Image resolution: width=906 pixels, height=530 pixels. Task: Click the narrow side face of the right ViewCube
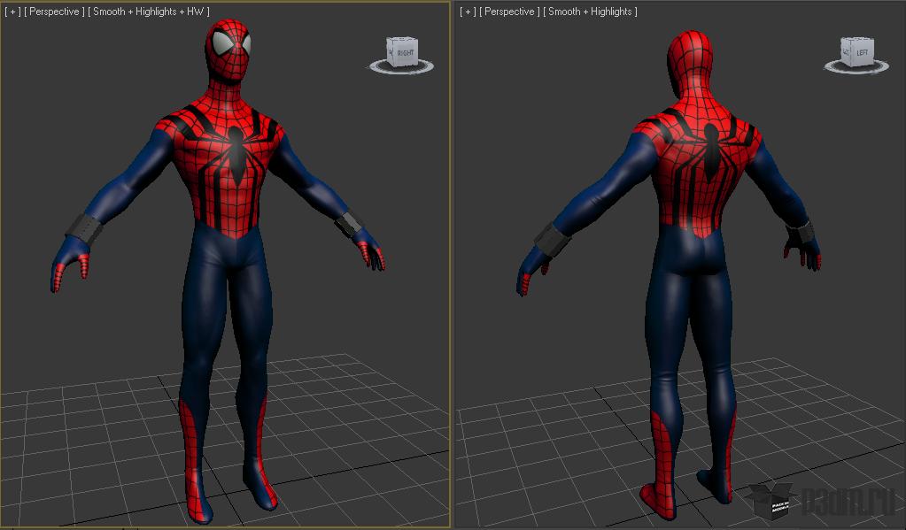coord(847,53)
